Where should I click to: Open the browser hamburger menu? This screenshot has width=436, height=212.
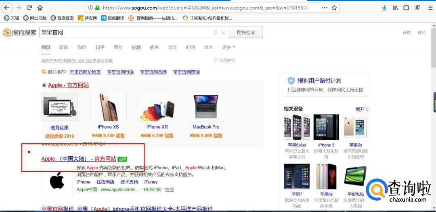430,8
